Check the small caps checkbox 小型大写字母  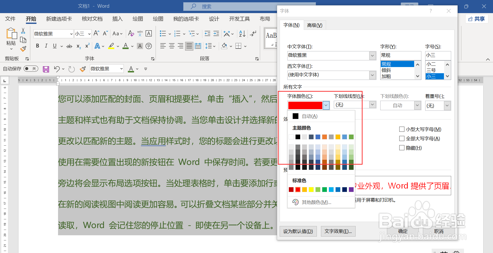click(x=402, y=129)
